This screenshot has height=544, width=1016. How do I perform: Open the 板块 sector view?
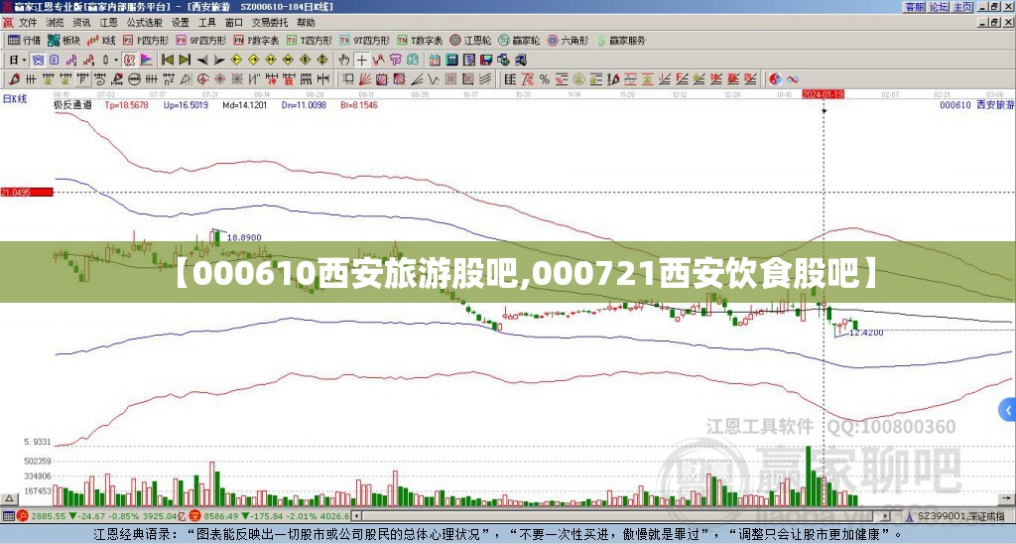[x=63, y=40]
